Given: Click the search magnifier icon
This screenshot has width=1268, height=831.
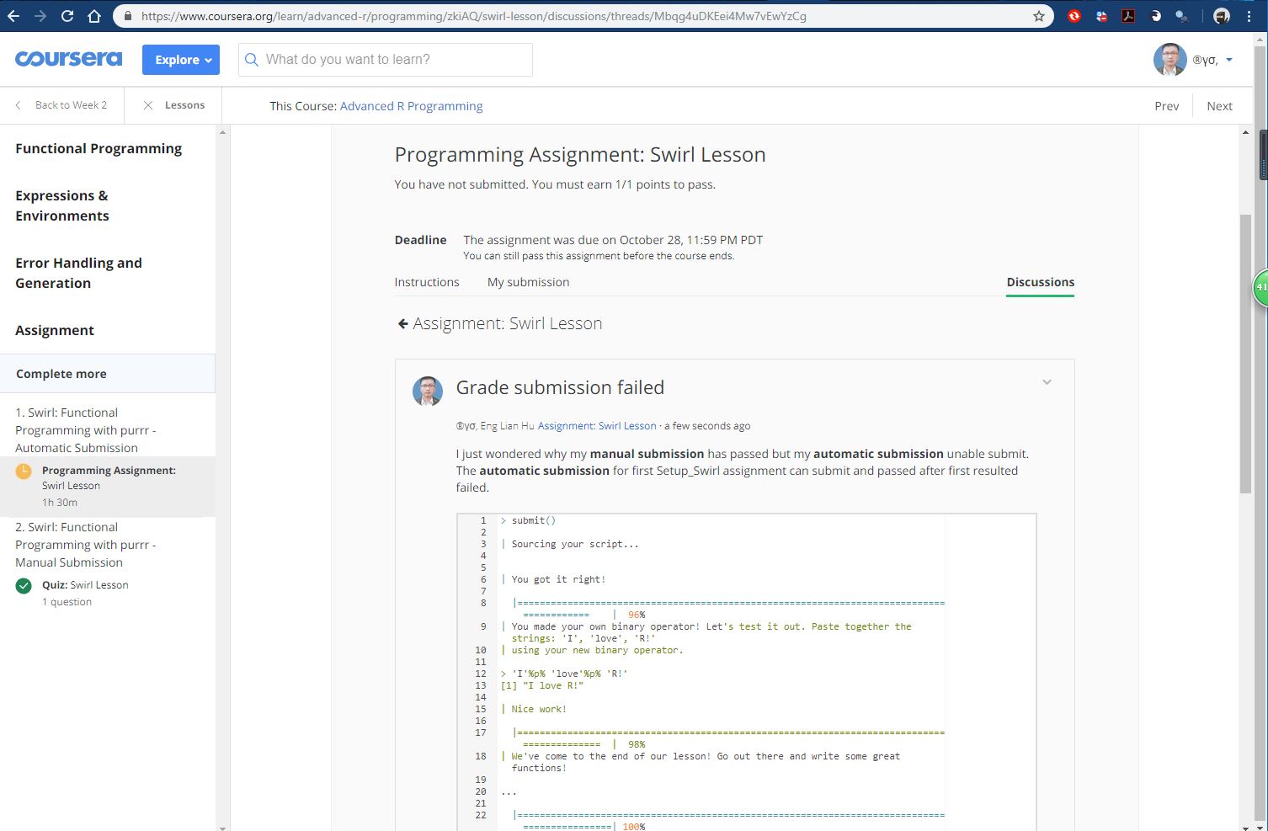Looking at the screenshot, I should pos(251,60).
